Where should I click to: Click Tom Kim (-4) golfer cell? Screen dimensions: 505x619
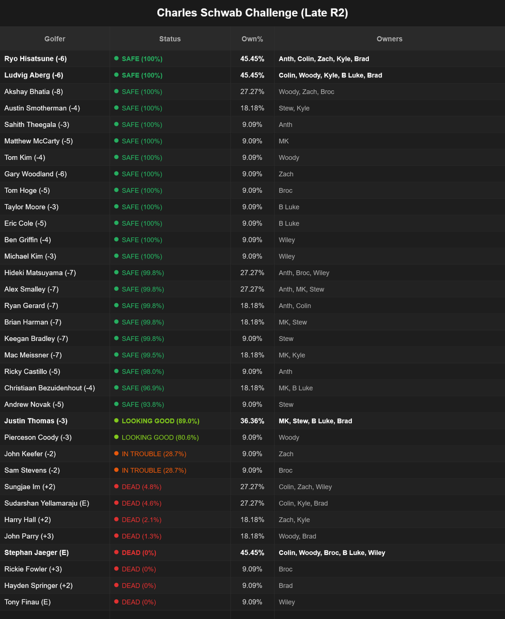55,158
